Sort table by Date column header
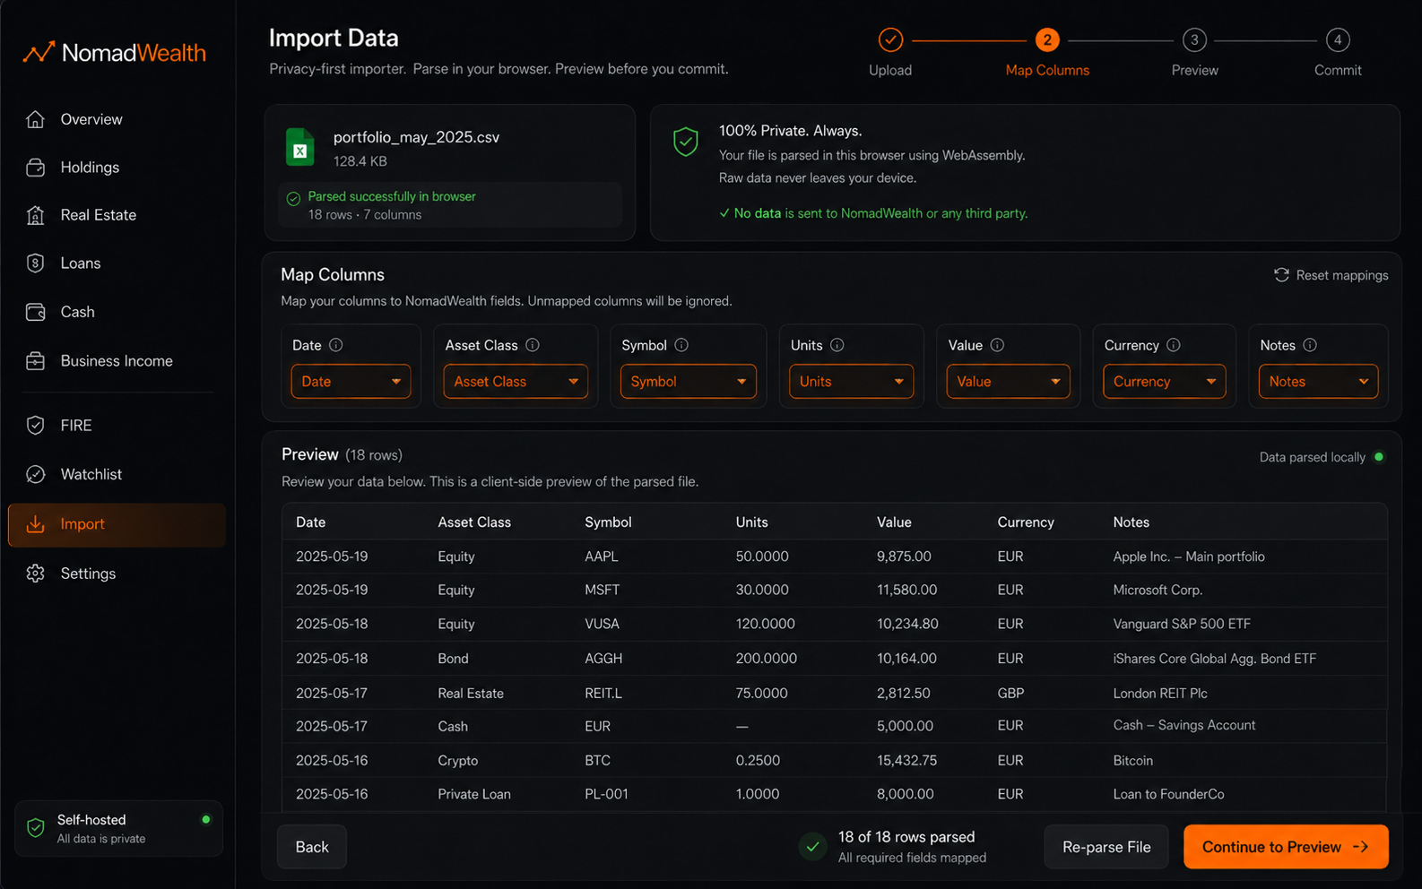1422x889 pixels. (311, 522)
